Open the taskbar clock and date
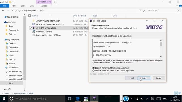This screenshot has width=182, height=102. 175,99
